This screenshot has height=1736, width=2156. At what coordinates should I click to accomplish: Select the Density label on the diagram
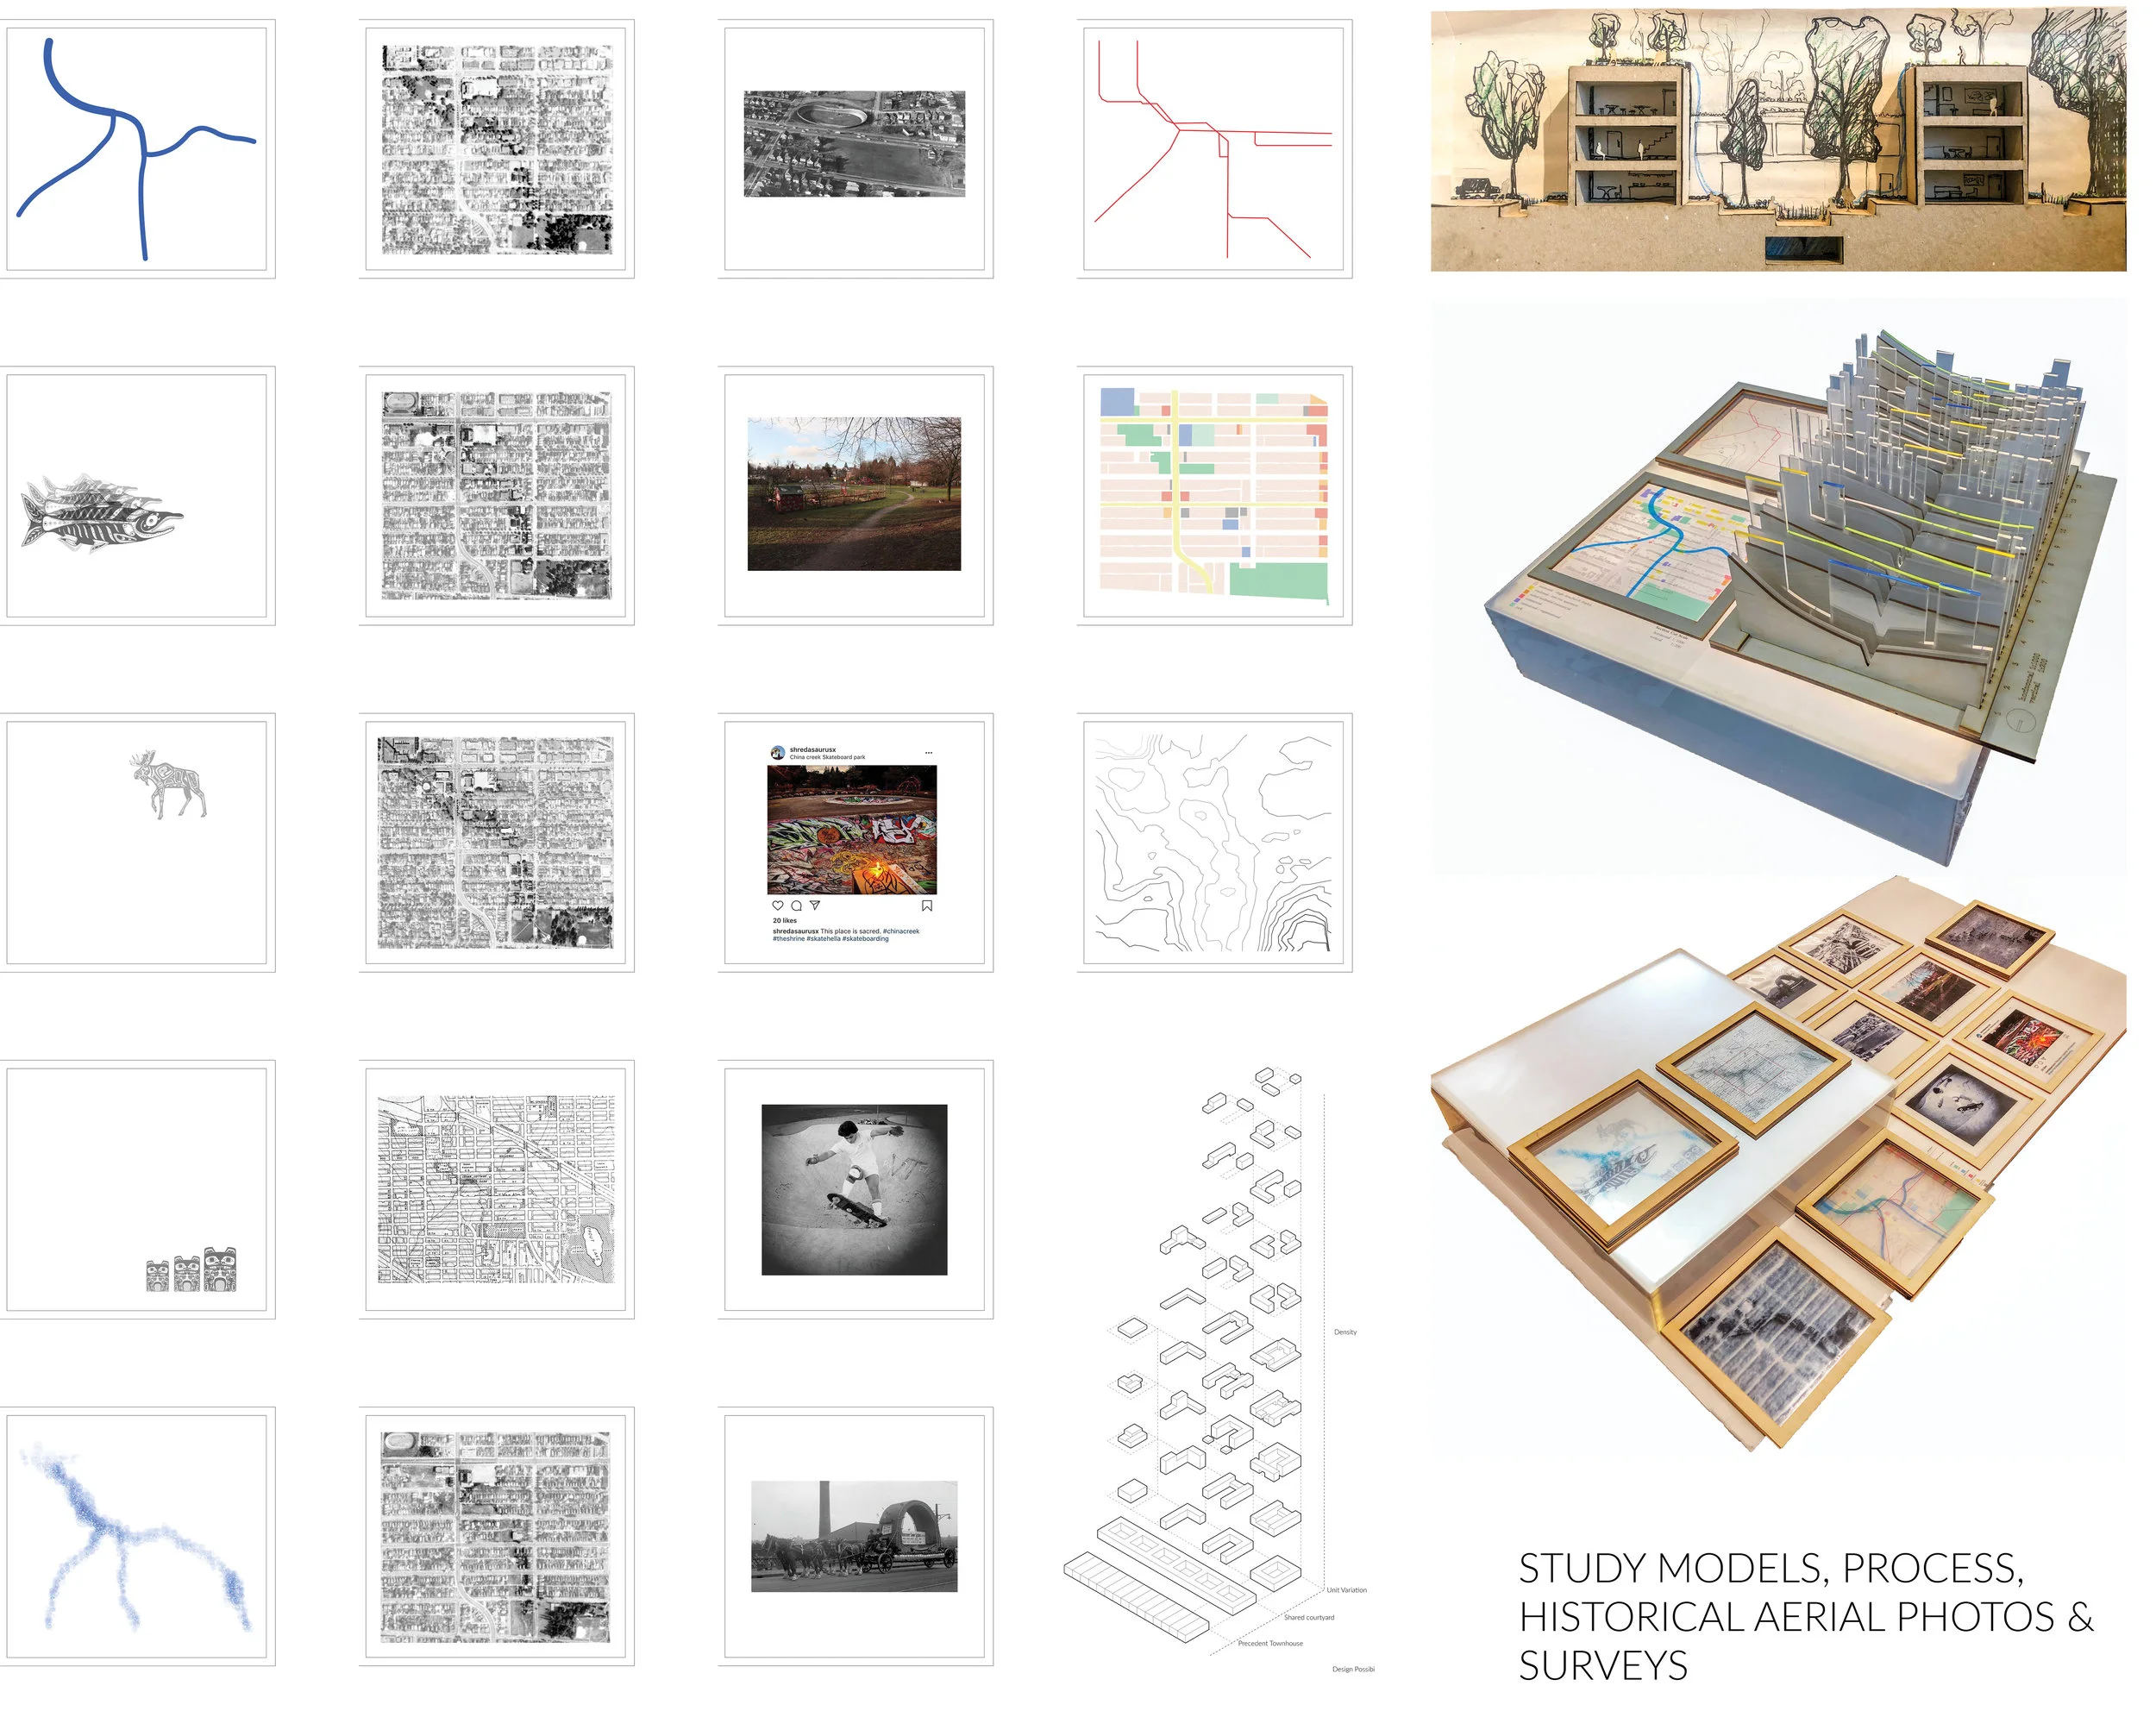pyautogui.click(x=1345, y=1332)
